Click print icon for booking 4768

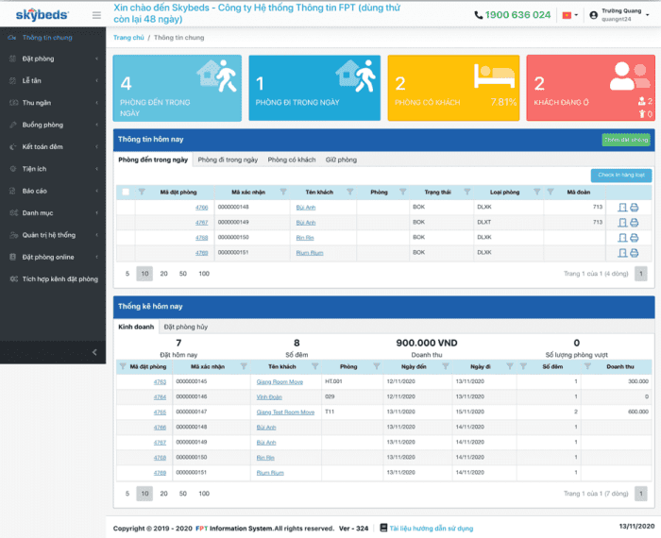tap(634, 238)
